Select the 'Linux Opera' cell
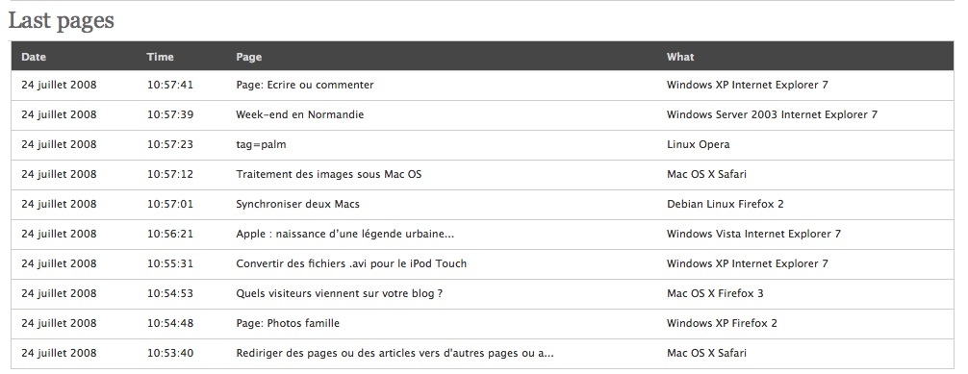This screenshot has width=968, height=374. click(x=699, y=145)
